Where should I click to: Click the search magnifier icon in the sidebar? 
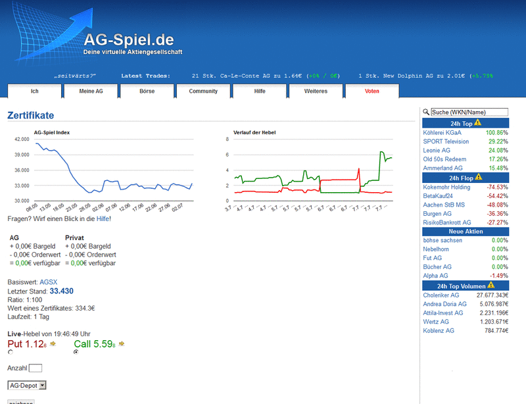point(426,113)
